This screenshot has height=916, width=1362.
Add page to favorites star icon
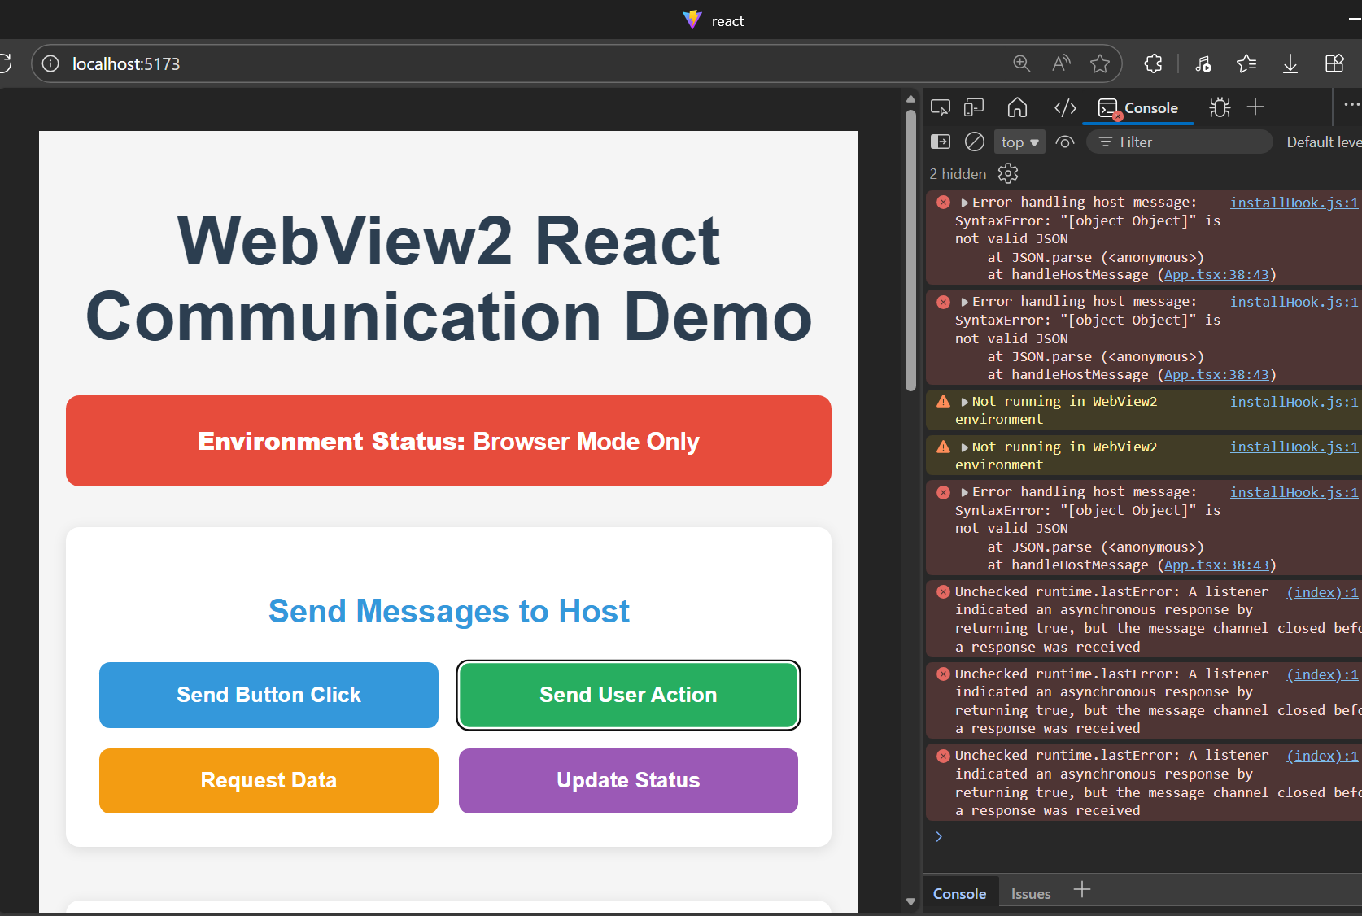(1100, 63)
